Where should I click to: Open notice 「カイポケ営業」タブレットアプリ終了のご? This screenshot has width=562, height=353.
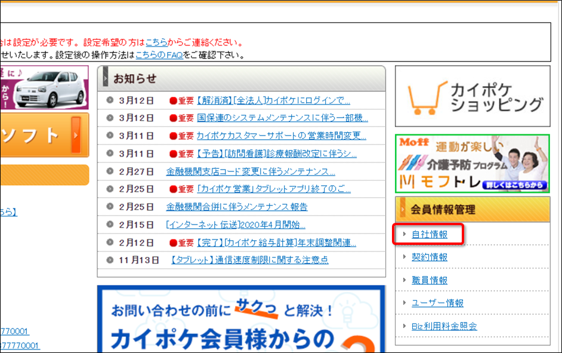click(x=273, y=189)
